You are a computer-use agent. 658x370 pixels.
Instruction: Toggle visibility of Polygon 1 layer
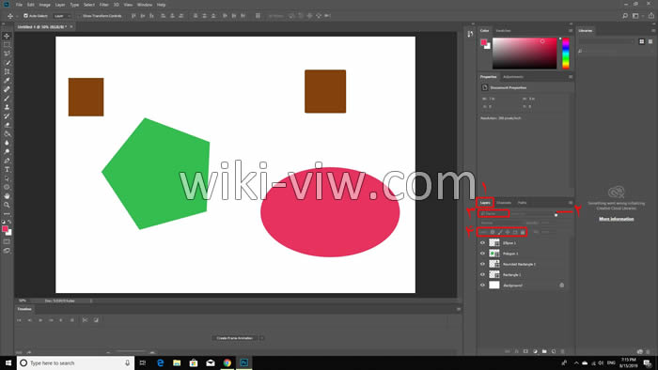point(482,254)
